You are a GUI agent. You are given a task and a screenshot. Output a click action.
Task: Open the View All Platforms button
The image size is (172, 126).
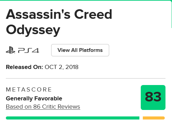coord(80,50)
